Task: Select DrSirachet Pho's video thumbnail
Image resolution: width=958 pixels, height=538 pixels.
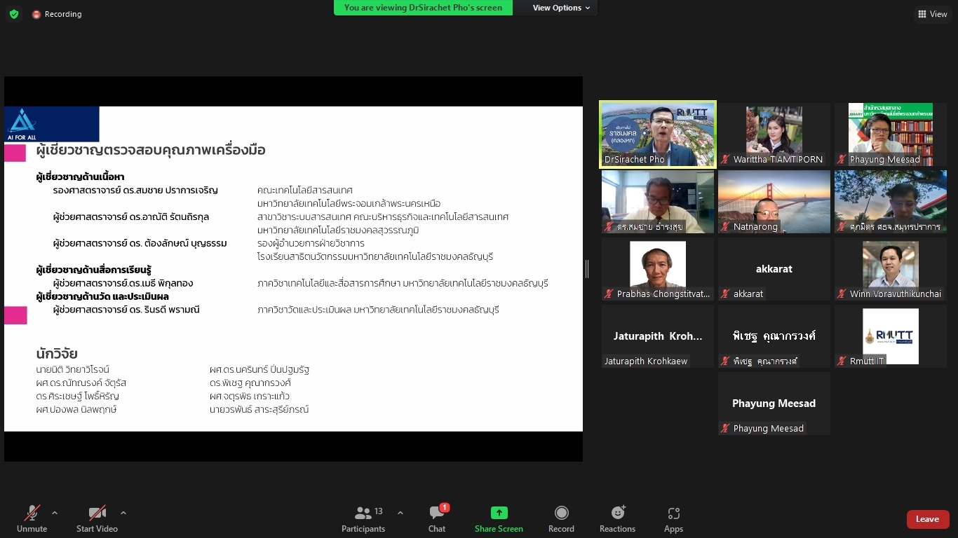Action: (657, 134)
